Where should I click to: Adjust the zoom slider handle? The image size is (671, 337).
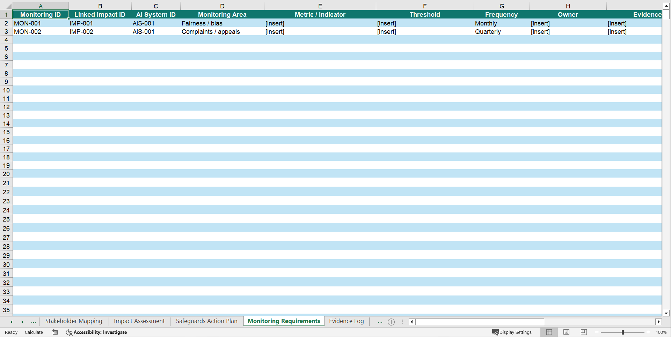(623, 332)
